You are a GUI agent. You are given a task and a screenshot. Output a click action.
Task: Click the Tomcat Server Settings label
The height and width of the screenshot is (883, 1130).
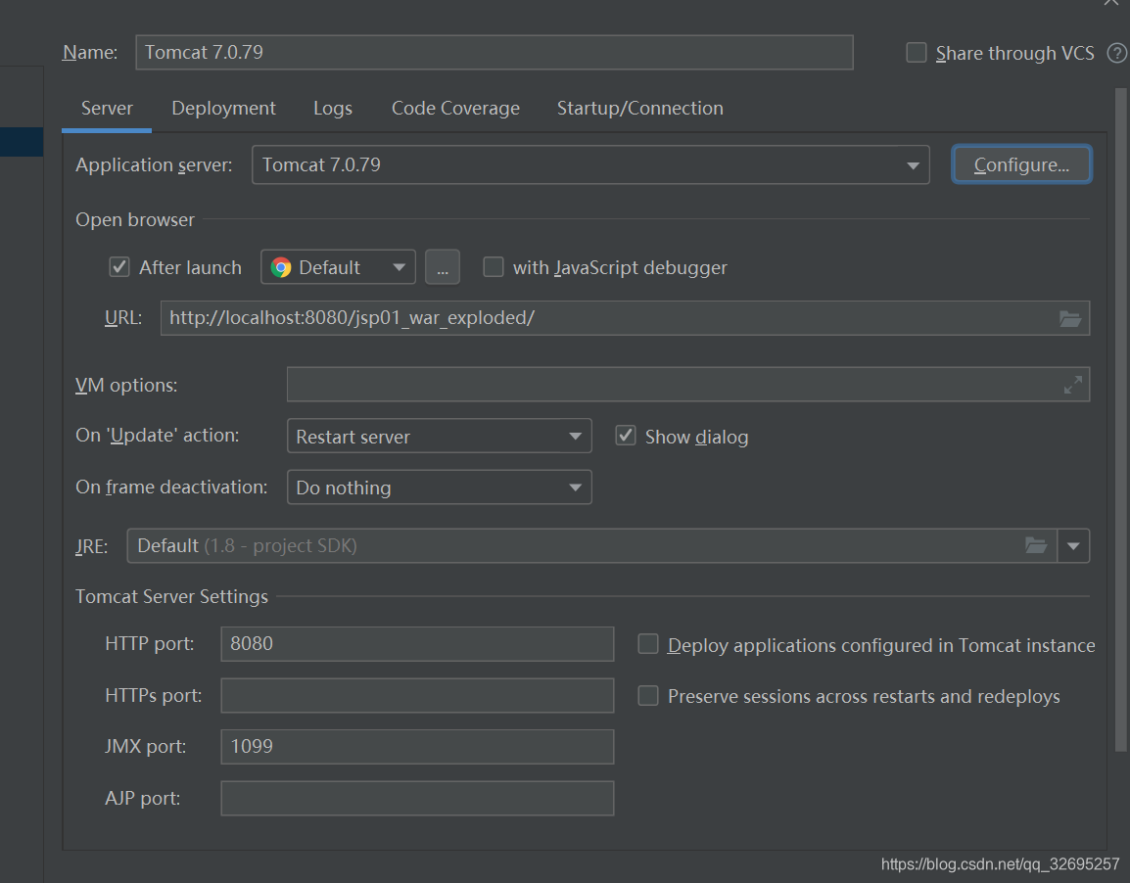[171, 597]
